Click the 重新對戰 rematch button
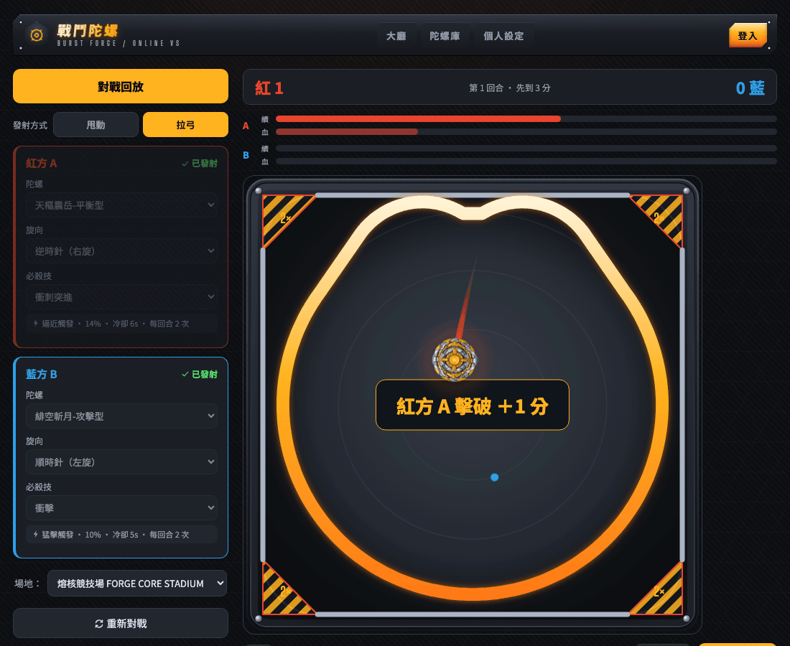The width and height of the screenshot is (790, 646). coord(121,623)
